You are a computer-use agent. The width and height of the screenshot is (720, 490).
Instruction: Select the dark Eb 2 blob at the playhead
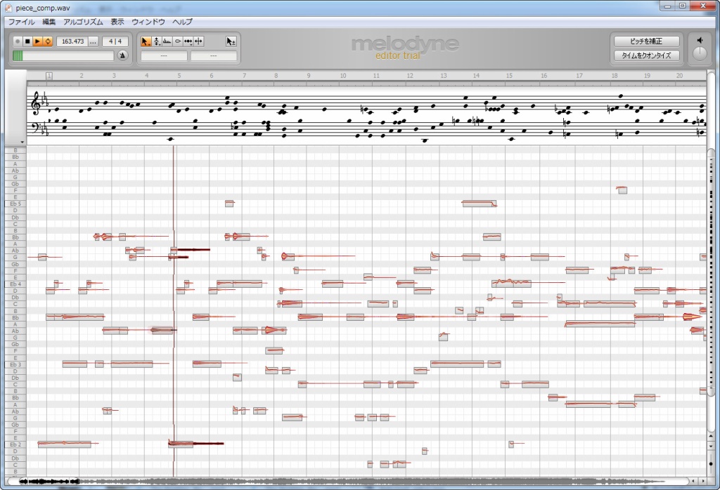point(181,444)
